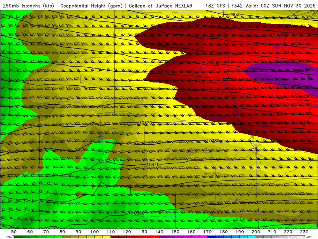The width and height of the screenshot is (318, 239).
Task: Select the darkest green swatch at 50 kts
Action: coord(18,237)
